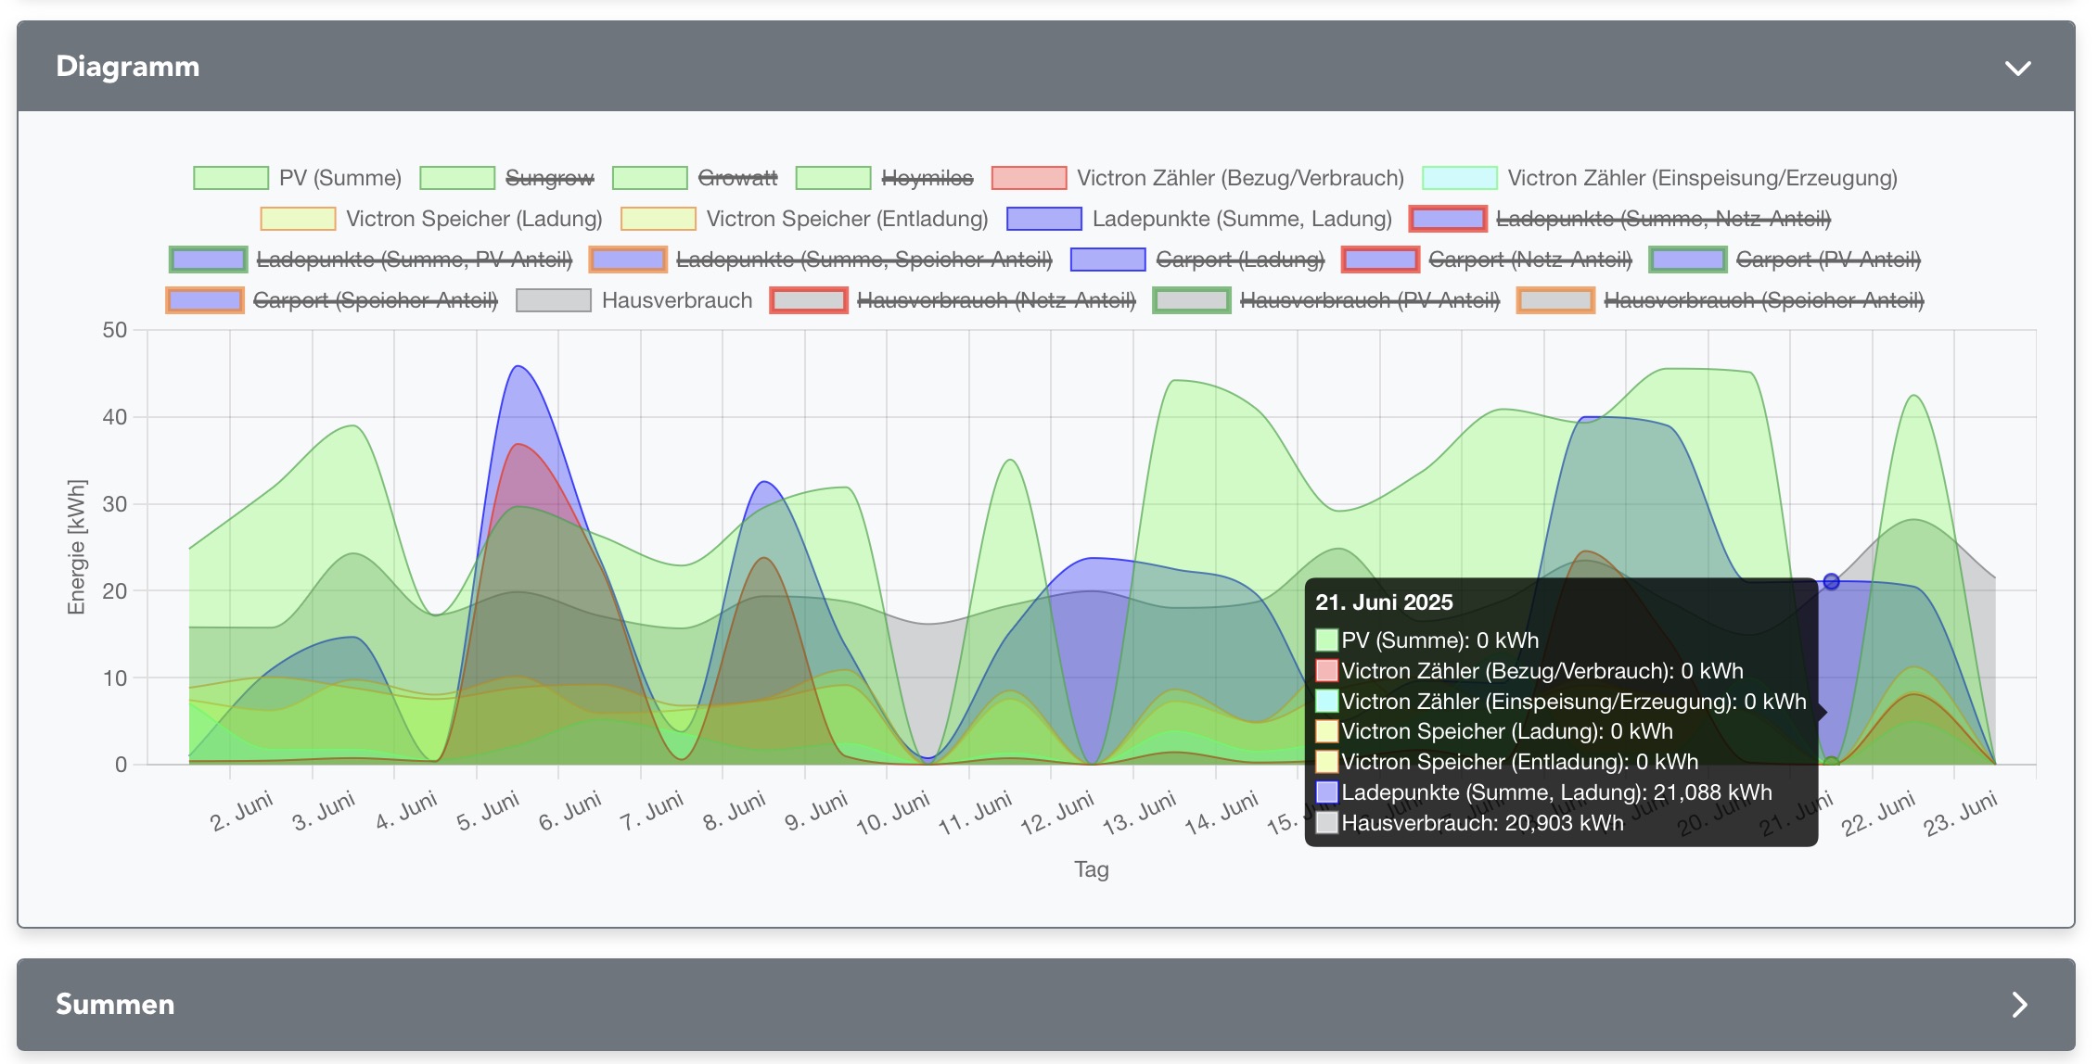Viewport: 2098px width, 1064px height.
Task: Enable Hausverbrauch (PV-Anteil) legend label
Action: 1369,300
